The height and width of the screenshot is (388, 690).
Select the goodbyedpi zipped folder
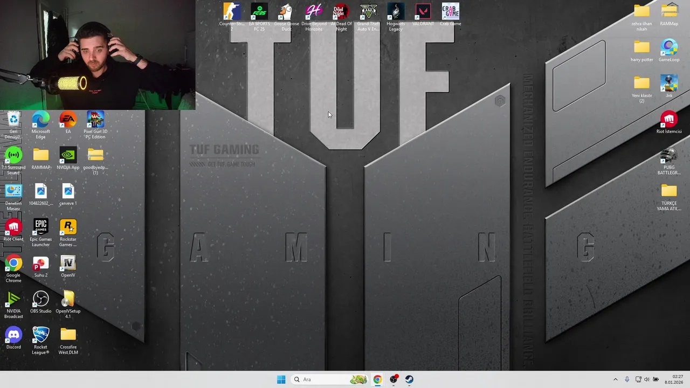[x=95, y=155]
